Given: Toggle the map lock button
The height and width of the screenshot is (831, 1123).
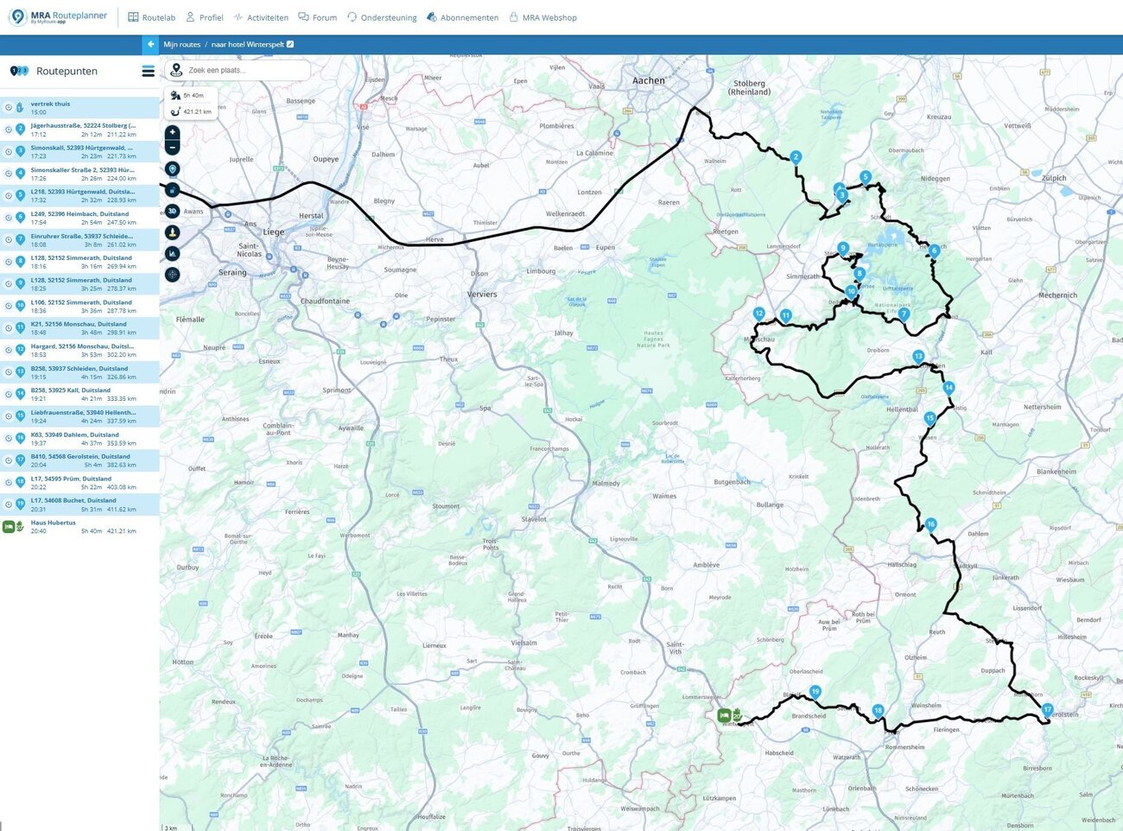Looking at the screenshot, I should [x=173, y=190].
